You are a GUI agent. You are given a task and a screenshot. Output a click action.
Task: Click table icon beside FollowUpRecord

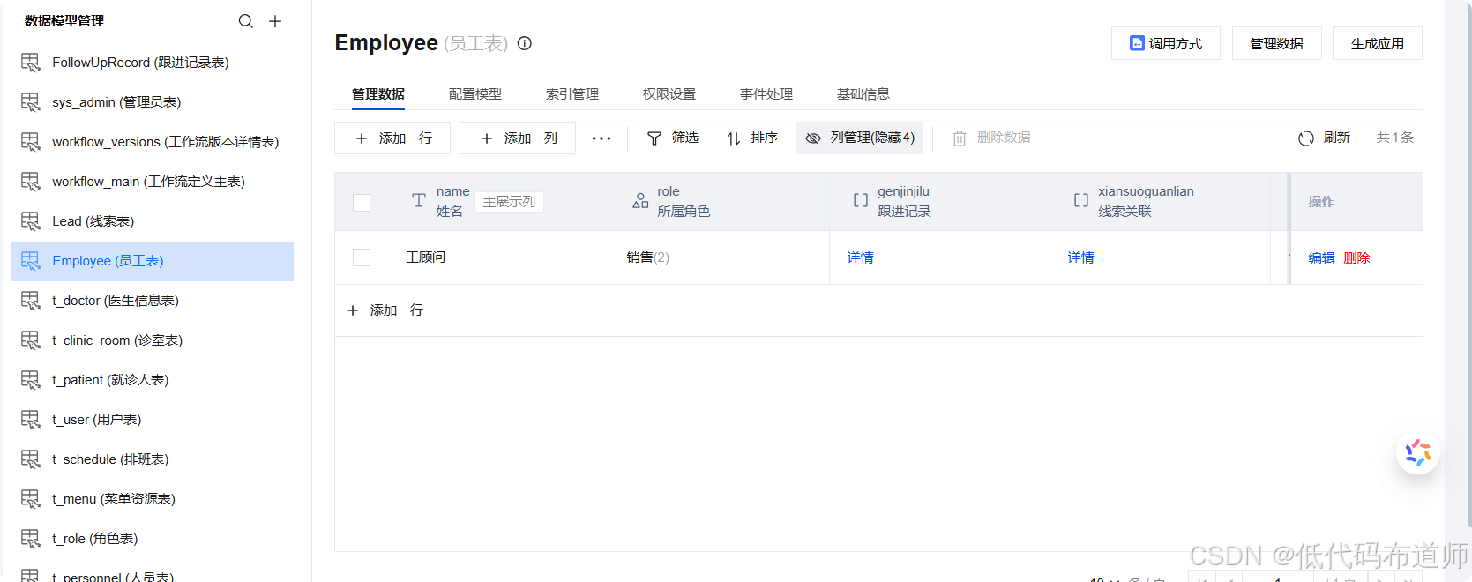click(31, 63)
